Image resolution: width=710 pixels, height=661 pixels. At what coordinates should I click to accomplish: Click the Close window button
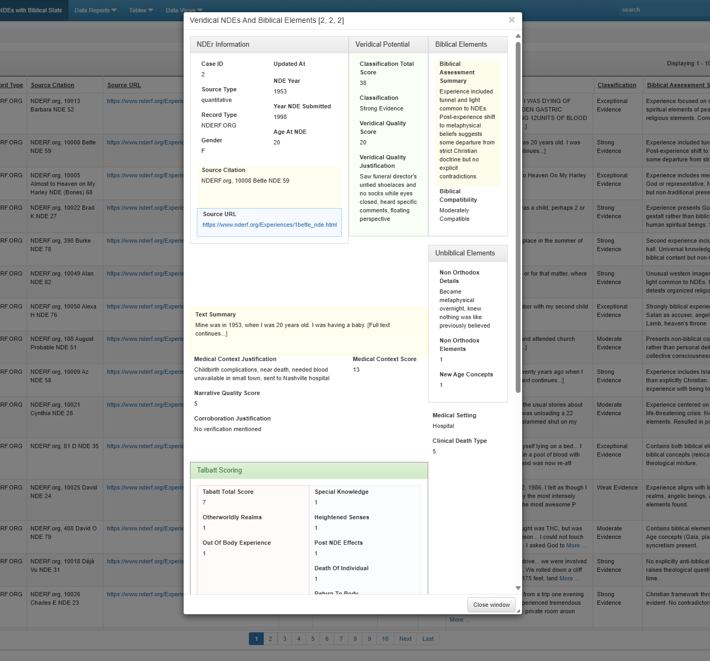(x=491, y=605)
